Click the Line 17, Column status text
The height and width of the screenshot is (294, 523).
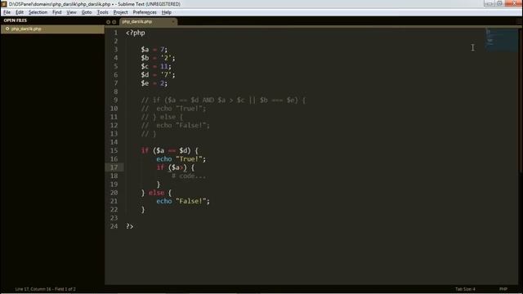click(46, 289)
